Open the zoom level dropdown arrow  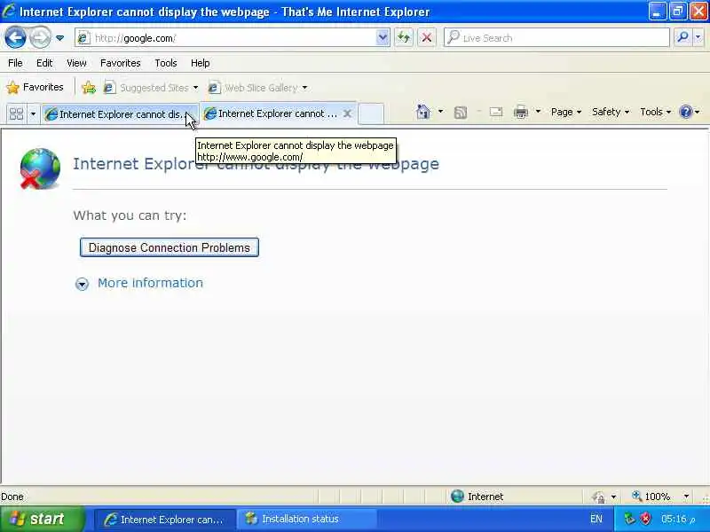686,497
